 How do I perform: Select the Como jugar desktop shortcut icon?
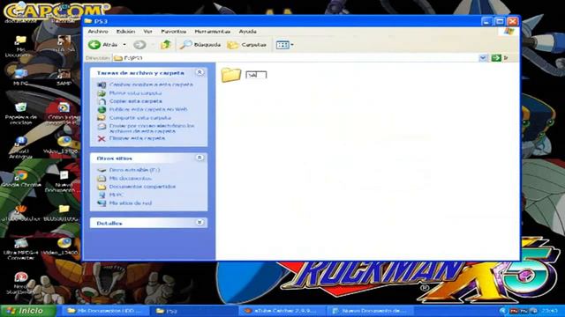pyautogui.click(x=64, y=107)
